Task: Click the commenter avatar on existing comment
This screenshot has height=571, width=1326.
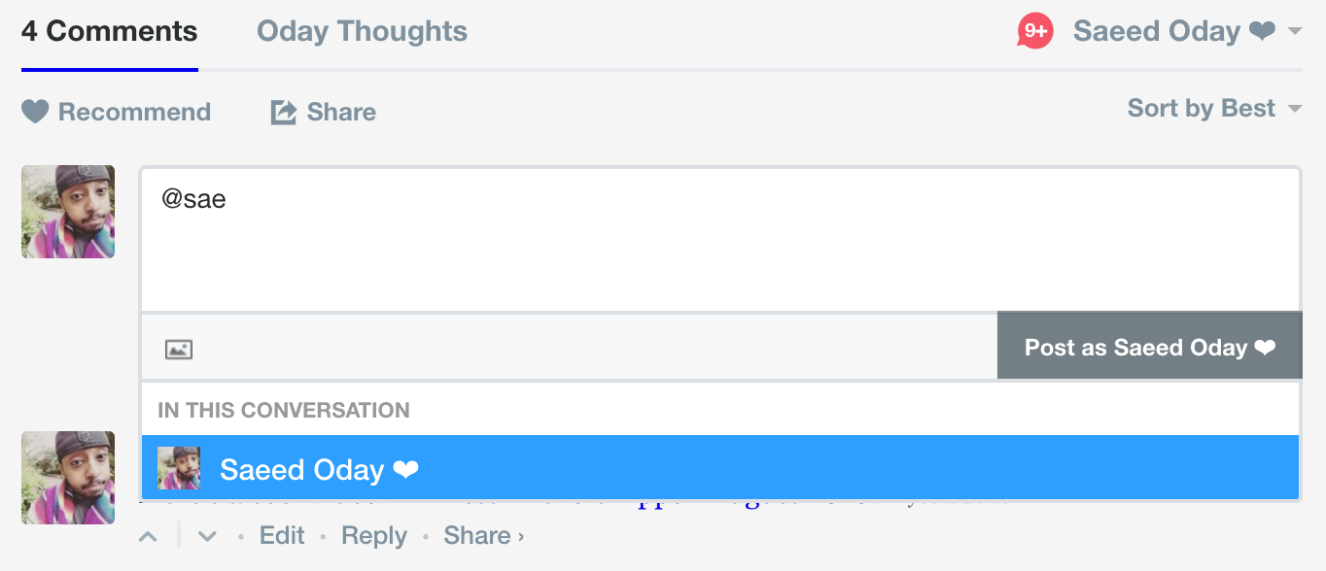Action: click(x=68, y=478)
